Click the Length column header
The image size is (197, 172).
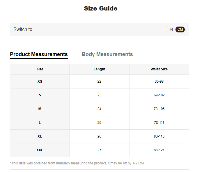tap(99, 69)
